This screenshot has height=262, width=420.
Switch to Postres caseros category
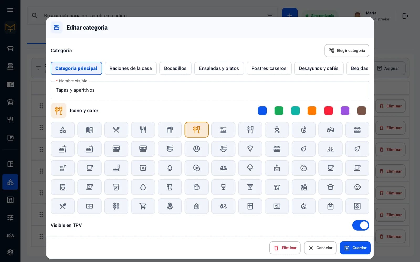click(x=269, y=68)
